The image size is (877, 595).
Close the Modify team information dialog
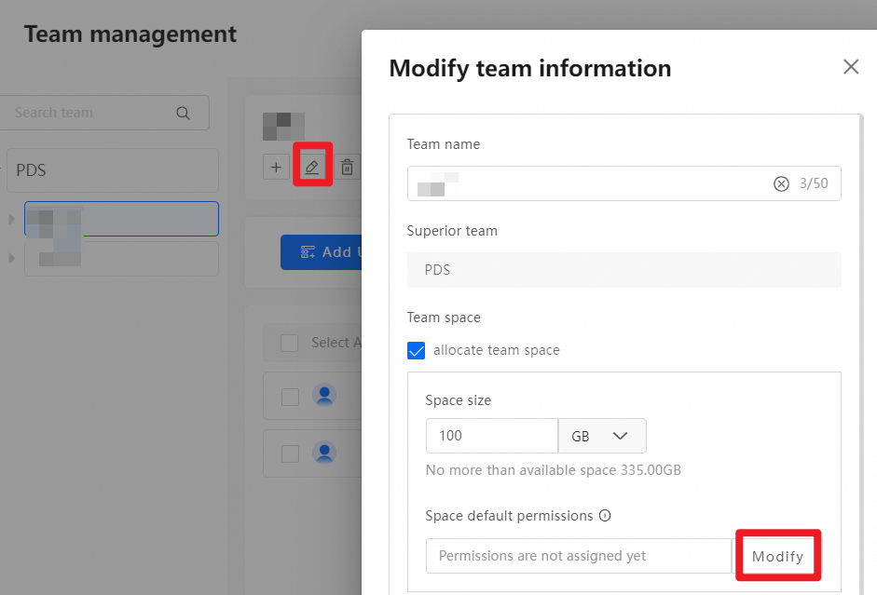pyautogui.click(x=850, y=67)
